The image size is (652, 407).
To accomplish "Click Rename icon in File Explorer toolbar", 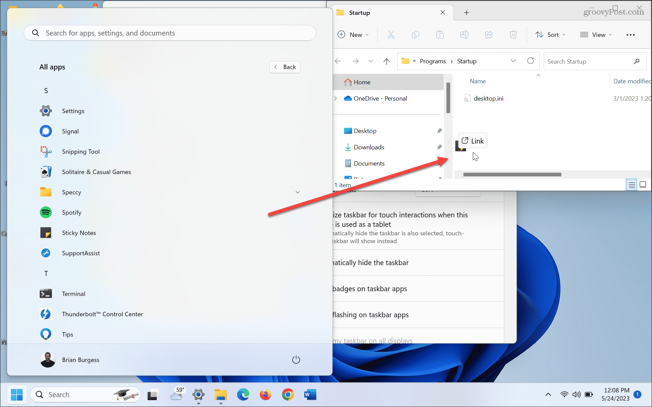I will click(x=464, y=35).
